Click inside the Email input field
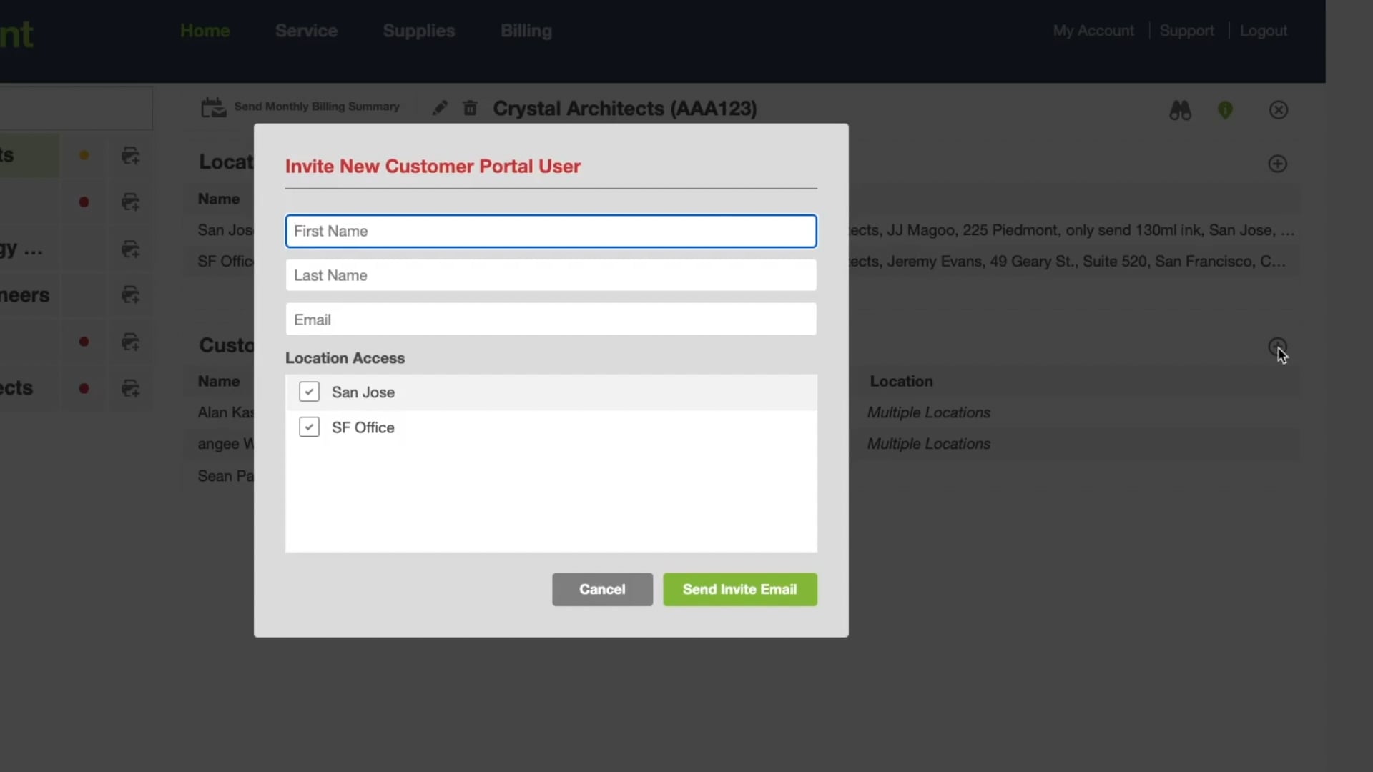This screenshot has height=772, width=1373. point(551,319)
